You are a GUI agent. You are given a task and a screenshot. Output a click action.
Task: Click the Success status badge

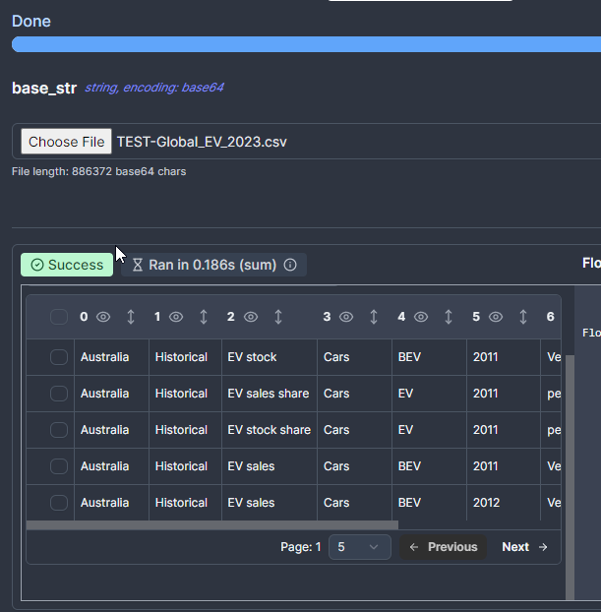point(67,265)
